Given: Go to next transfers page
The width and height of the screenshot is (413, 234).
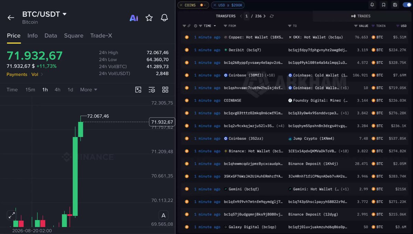Looking at the screenshot, I should click(x=265, y=16).
